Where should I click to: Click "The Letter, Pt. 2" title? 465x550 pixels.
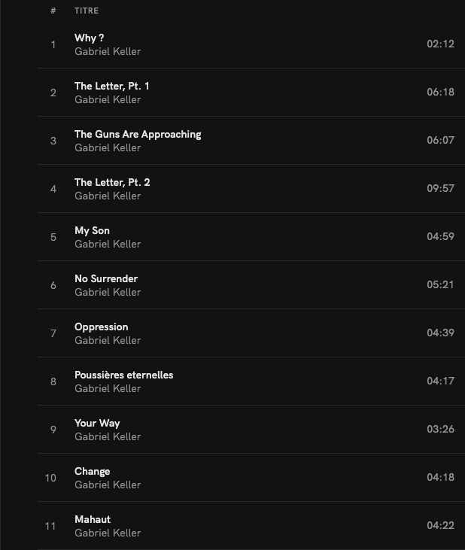point(112,182)
